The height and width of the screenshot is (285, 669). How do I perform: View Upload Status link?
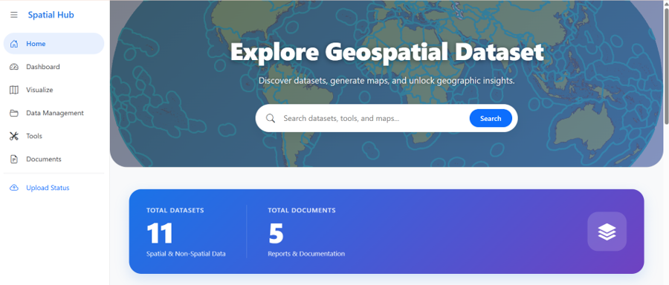48,188
